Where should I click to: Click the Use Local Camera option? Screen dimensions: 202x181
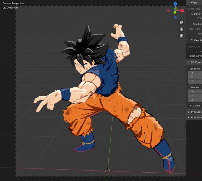coord(198,24)
